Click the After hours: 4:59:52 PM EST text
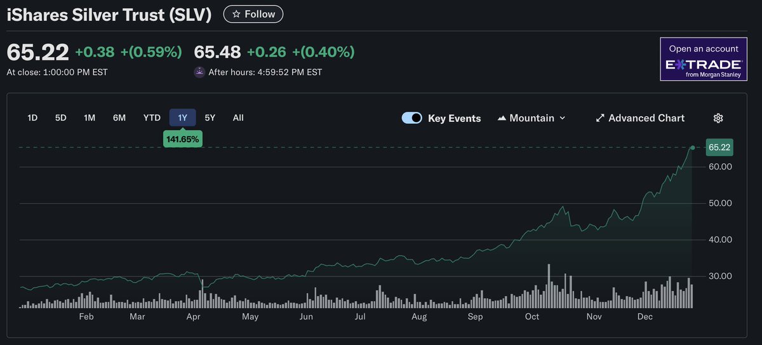 (266, 72)
